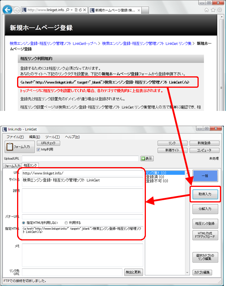Click the コンピュータ button

(x=204, y=150)
